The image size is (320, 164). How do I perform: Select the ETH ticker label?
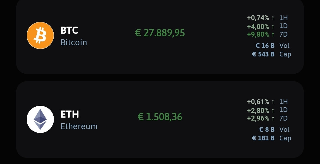pyautogui.click(x=70, y=114)
